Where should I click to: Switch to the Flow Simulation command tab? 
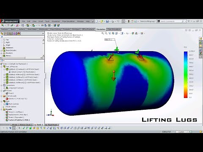point(114,29)
